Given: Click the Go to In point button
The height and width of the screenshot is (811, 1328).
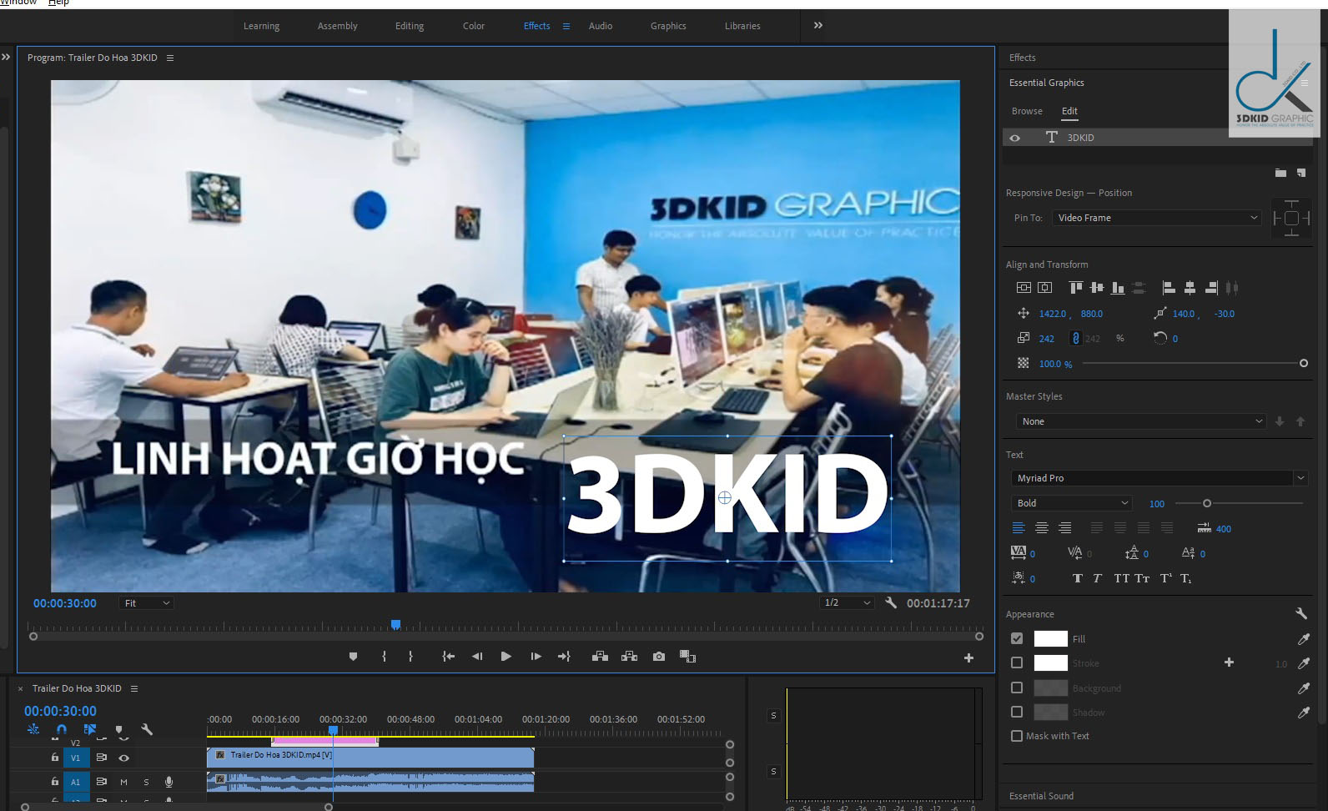Looking at the screenshot, I should coord(448,657).
